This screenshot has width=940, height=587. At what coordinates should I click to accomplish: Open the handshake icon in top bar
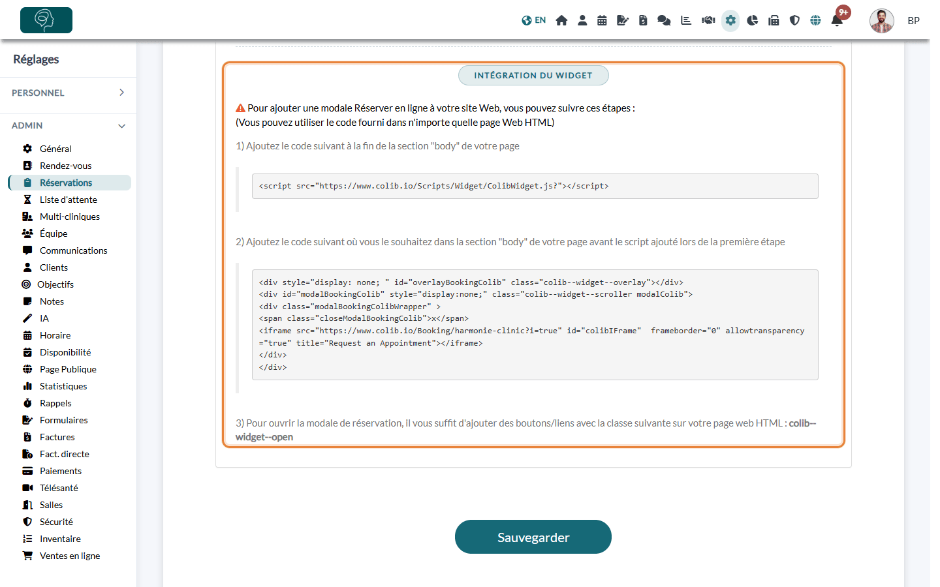point(708,20)
